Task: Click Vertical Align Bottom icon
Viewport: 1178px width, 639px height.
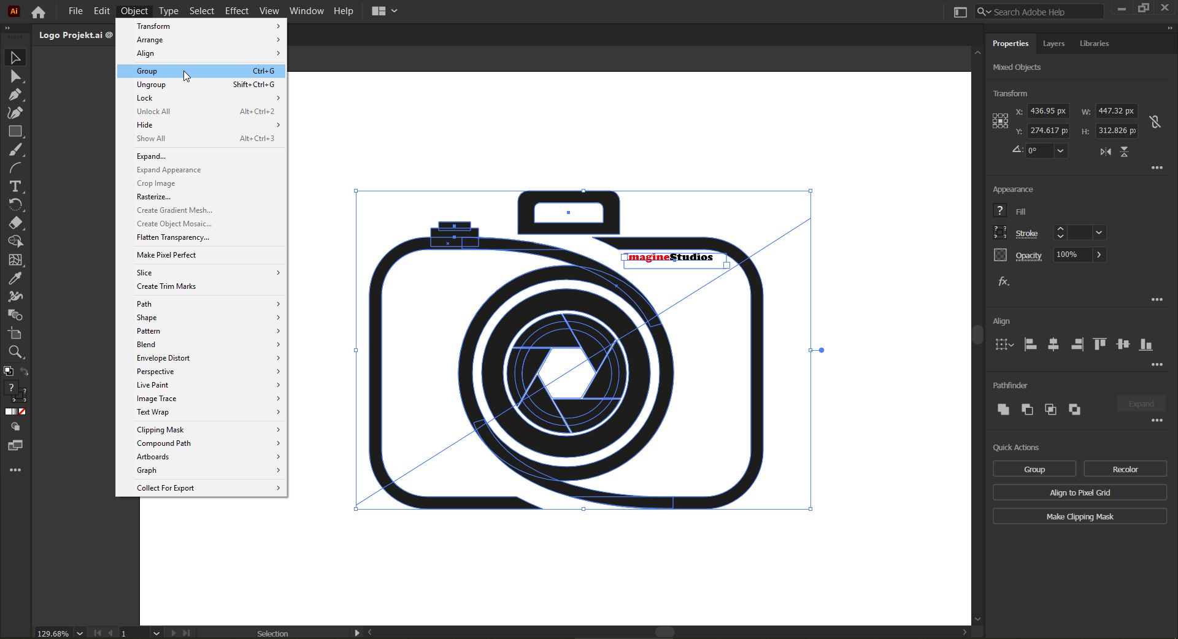Action: pyautogui.click(x=1145, y=345)
